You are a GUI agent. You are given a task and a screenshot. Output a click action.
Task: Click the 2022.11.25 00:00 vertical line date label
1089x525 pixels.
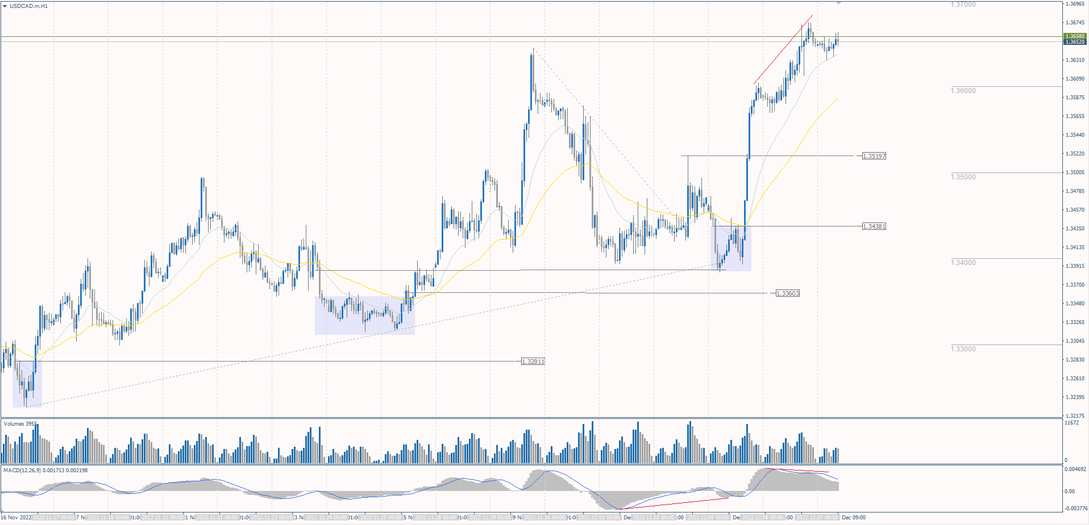coord(381,518)
